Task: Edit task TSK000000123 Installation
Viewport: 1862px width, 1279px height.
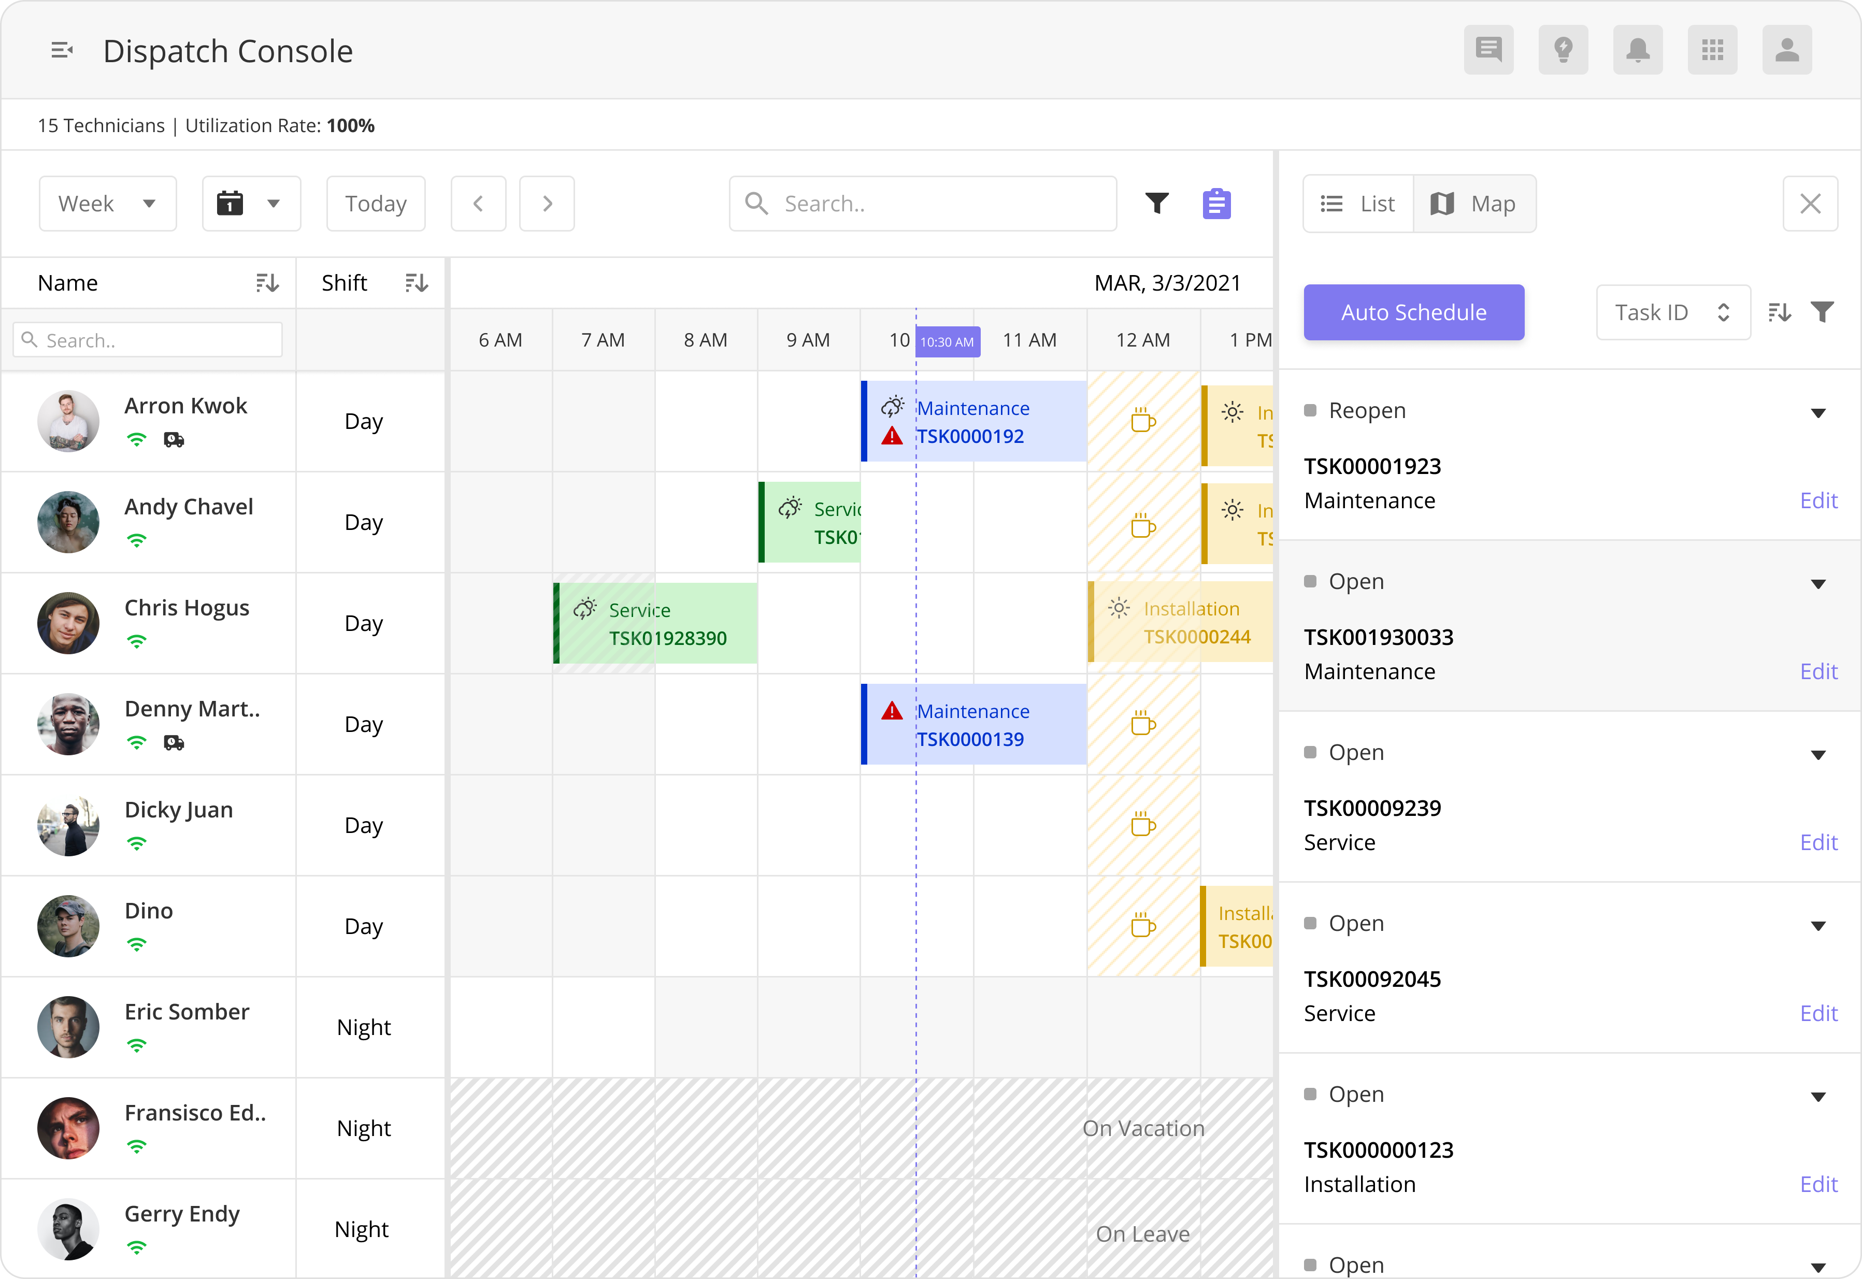Action: pyautogui.click(x=1818, y=1184)
